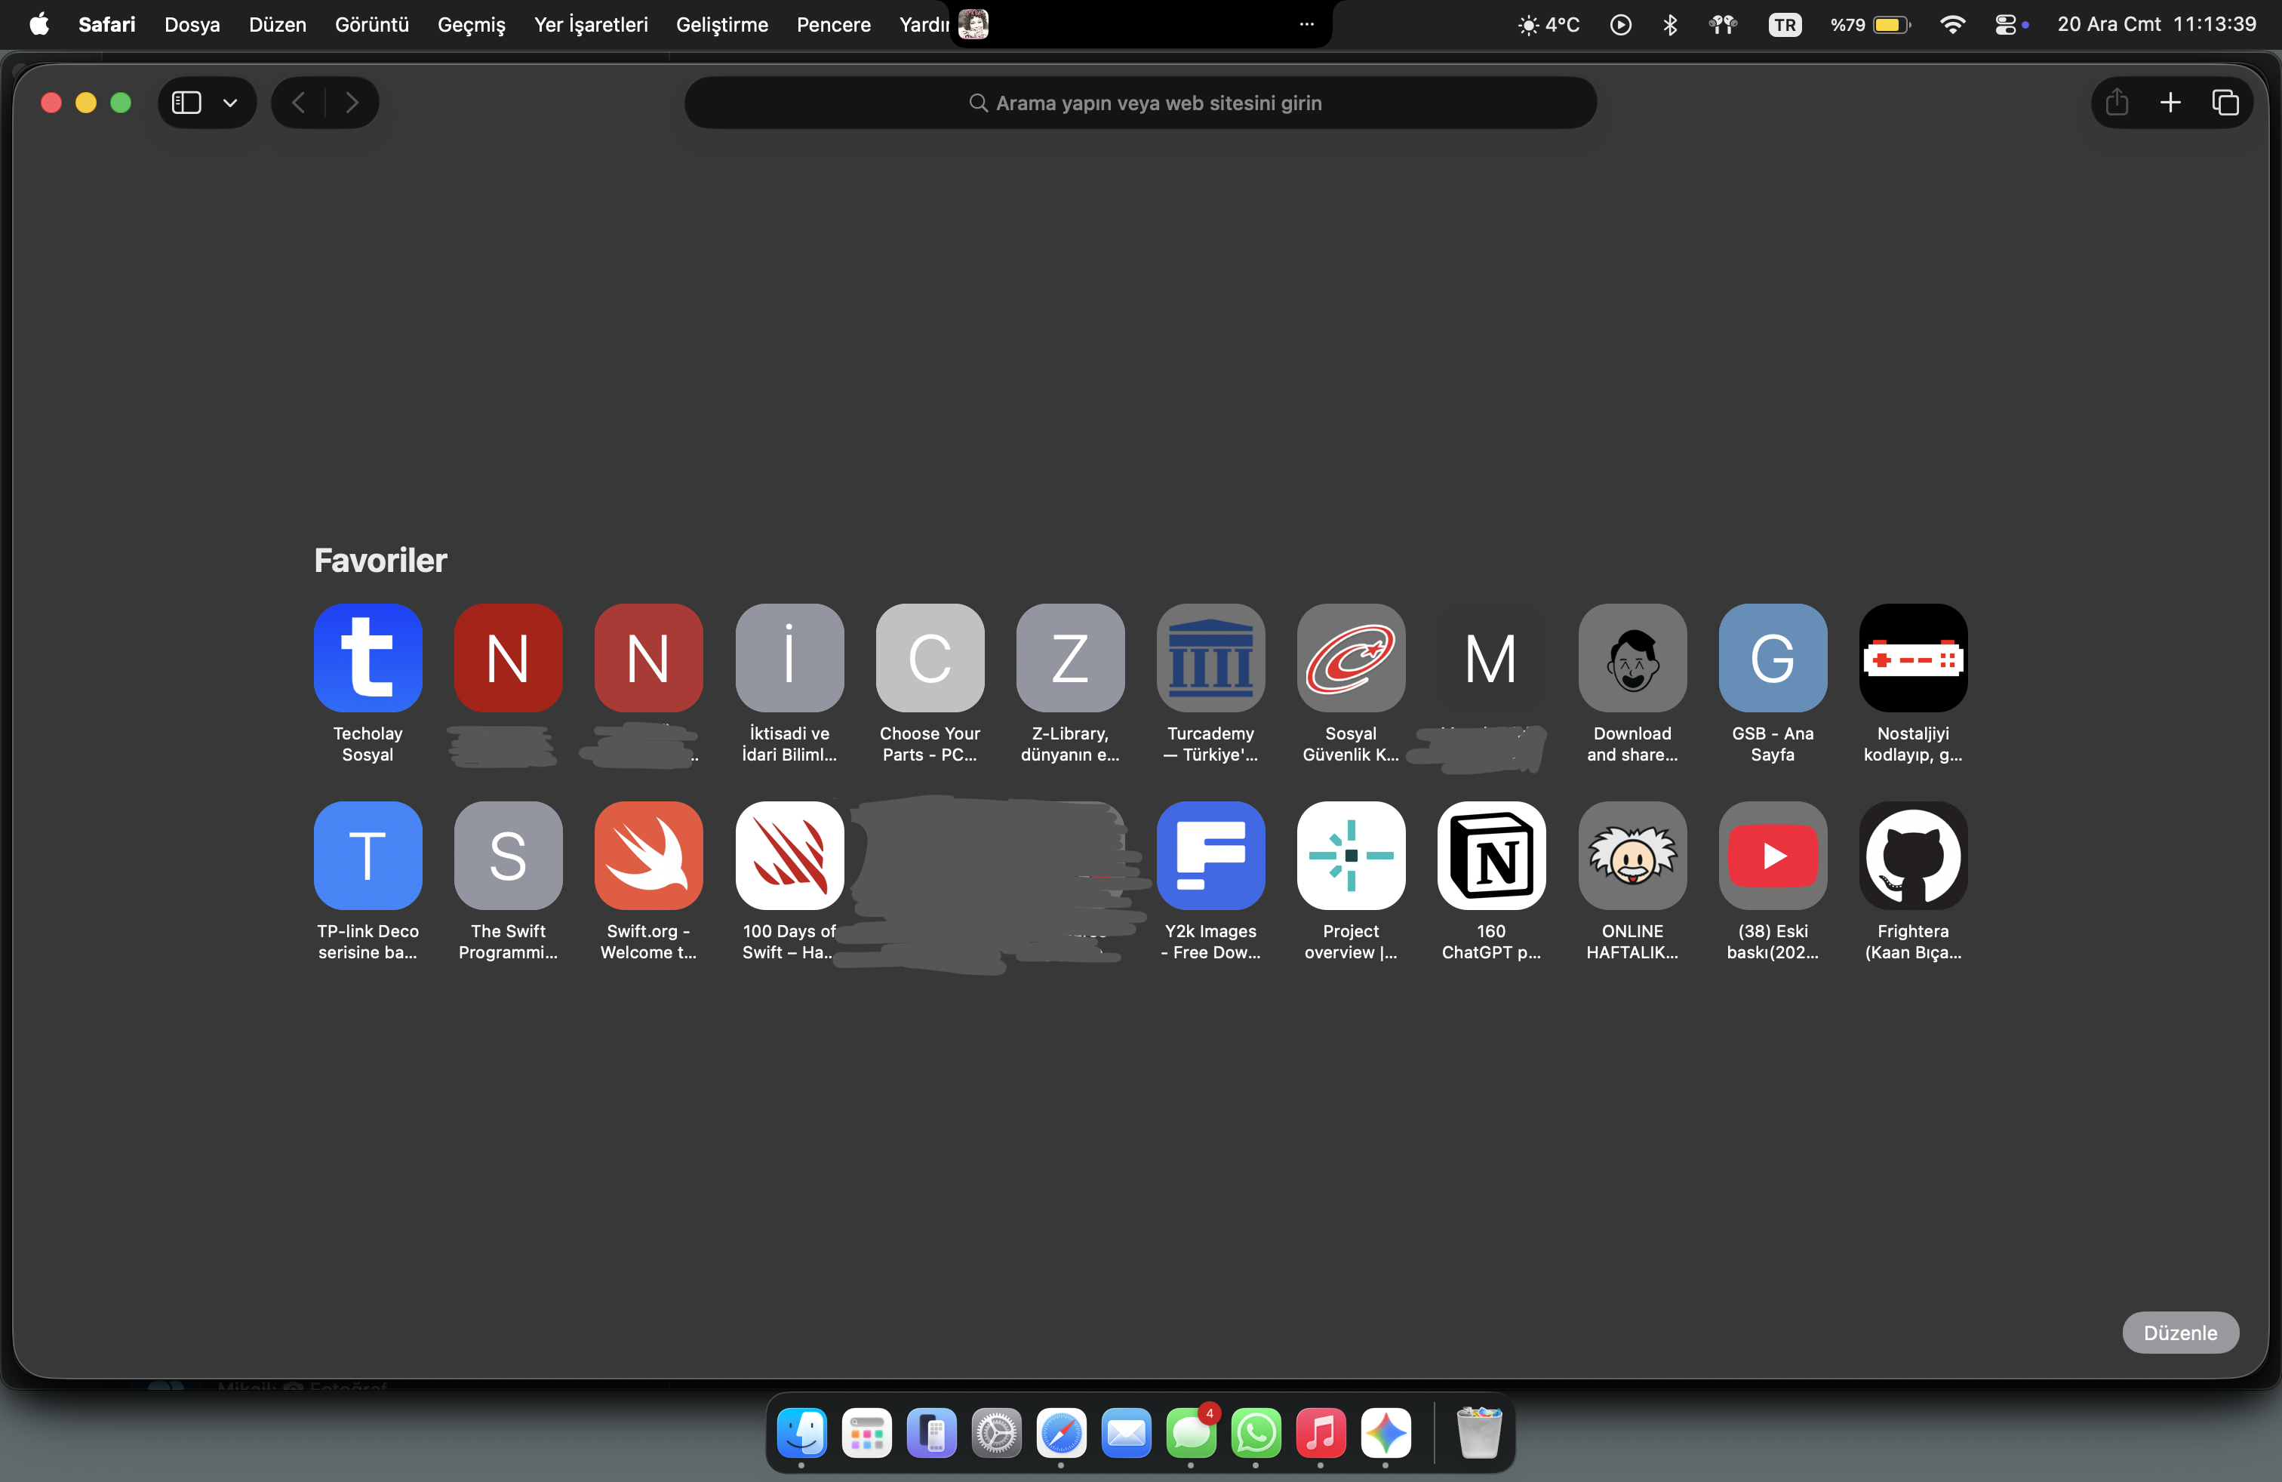
Task: Open the Turcademy favorite
Action: 1210,657
